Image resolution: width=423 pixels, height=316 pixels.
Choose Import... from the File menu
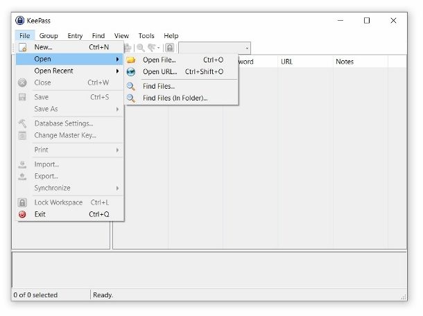[69, 164]
